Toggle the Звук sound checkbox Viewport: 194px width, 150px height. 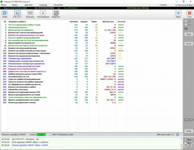pos(186,140)
